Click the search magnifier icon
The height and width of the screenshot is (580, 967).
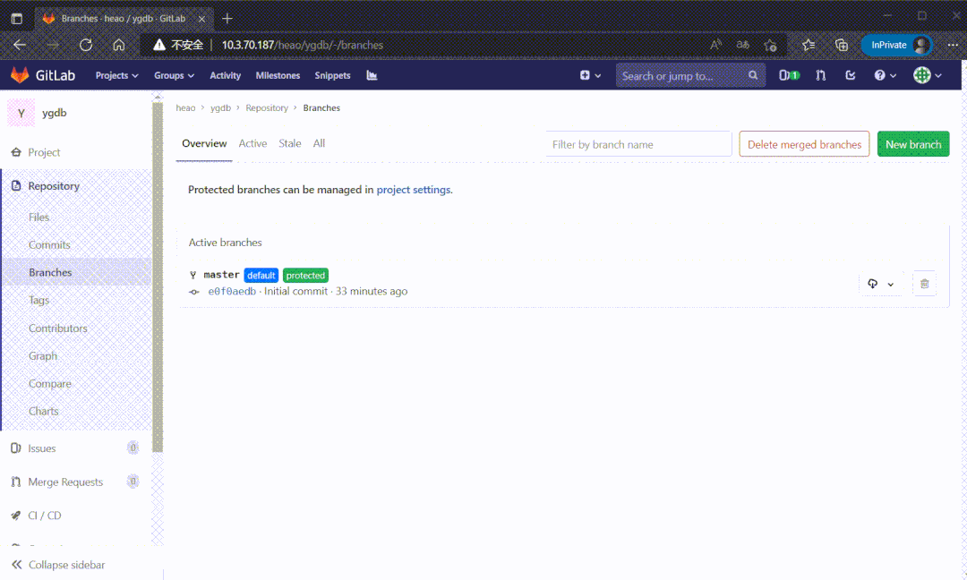pyautogui.click(x=753, y=76)
